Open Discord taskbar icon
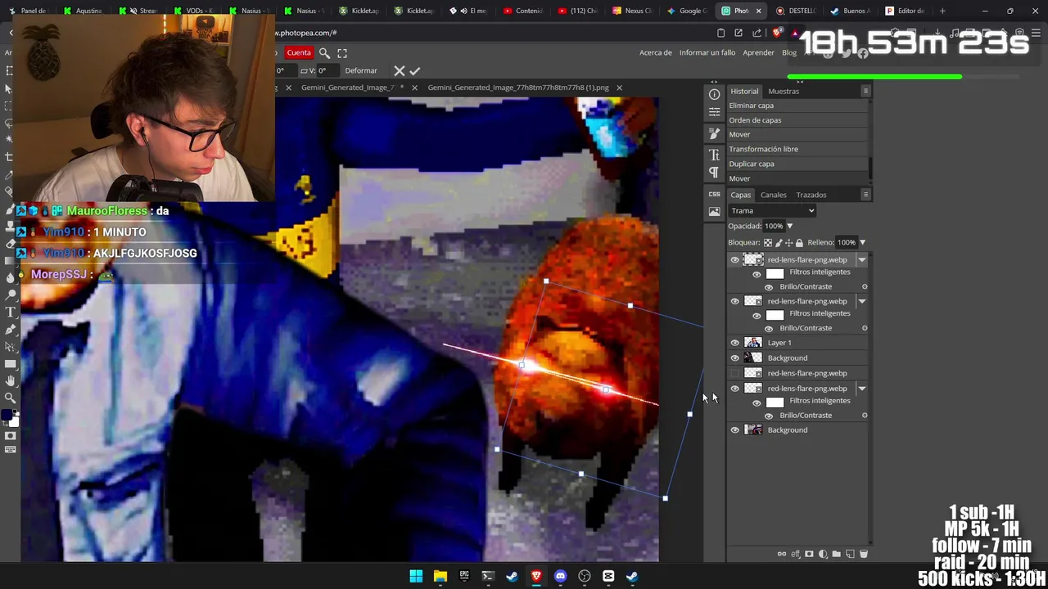 560,576
